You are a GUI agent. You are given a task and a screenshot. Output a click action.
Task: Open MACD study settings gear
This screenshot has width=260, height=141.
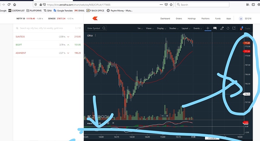[x=108, y=123]
